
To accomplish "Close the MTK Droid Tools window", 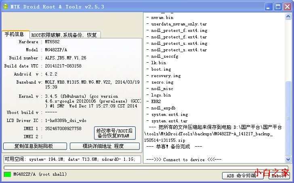I will [287, 7].
